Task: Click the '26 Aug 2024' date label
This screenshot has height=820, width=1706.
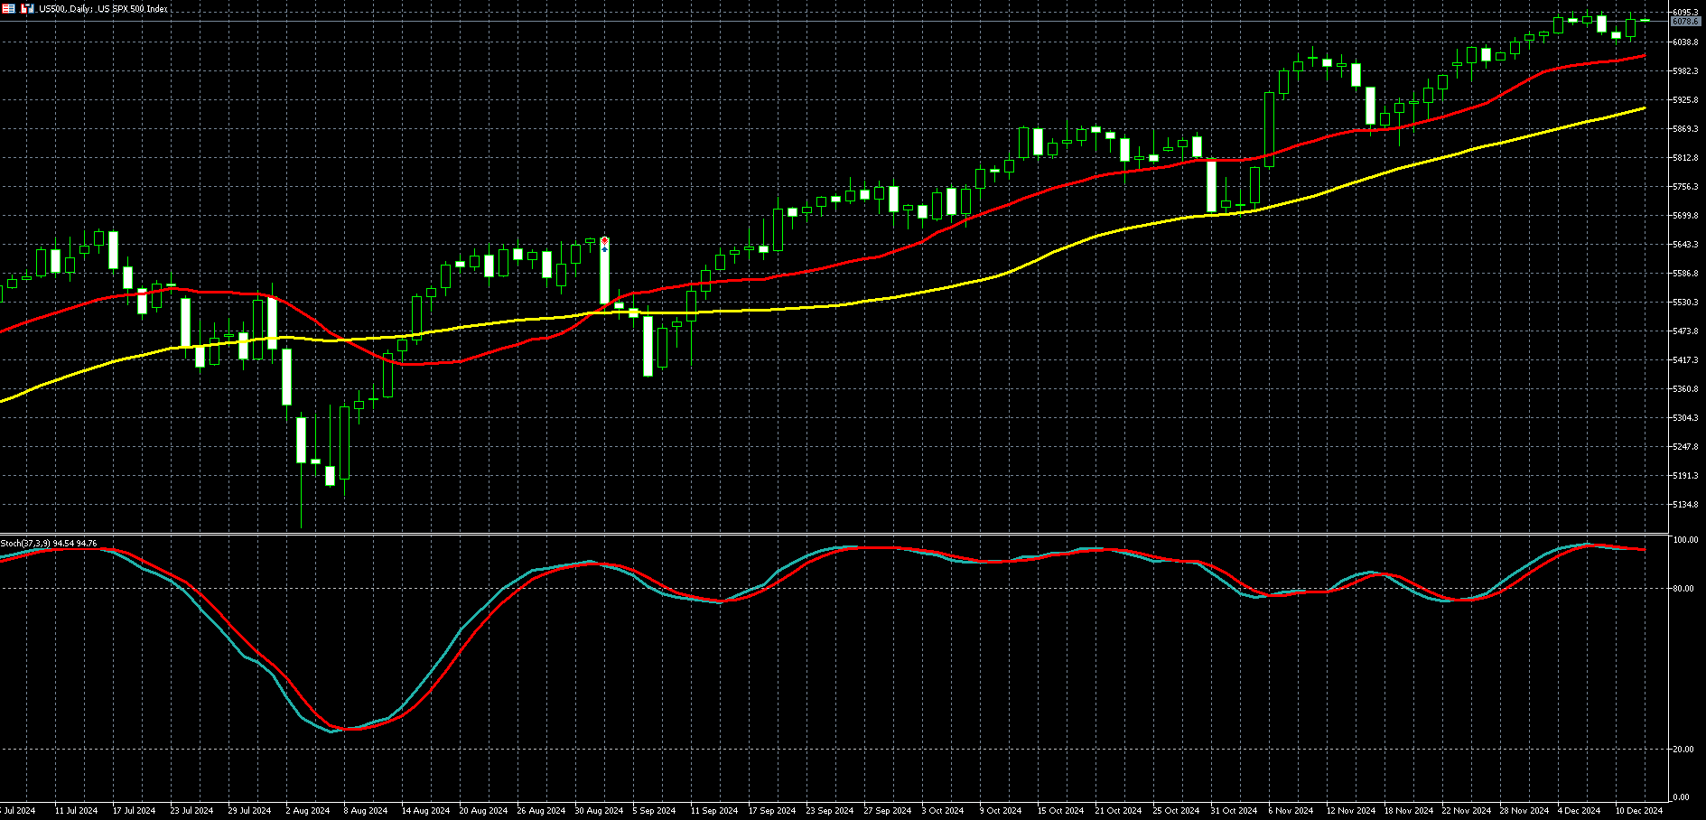Action: pyautogui.click(x=541, y=811)
